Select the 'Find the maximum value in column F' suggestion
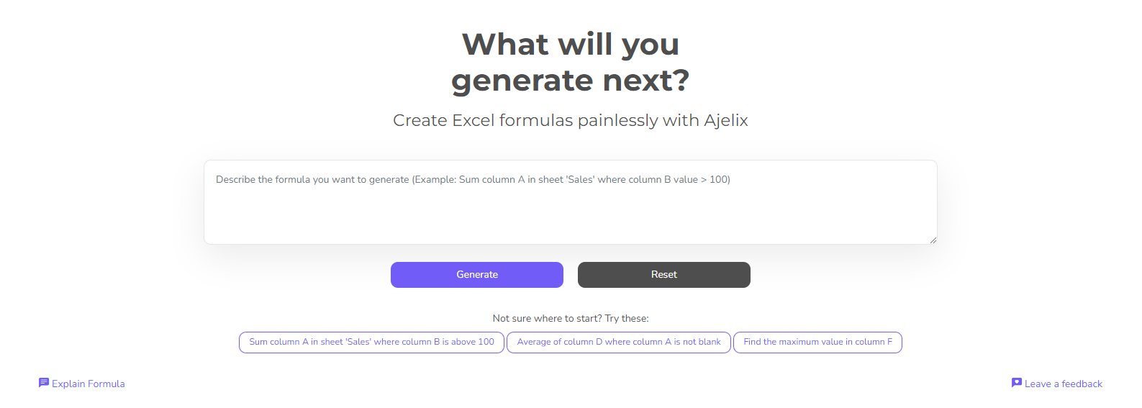The height and width of the screenshot is (408, 1142). coord(817,343)
